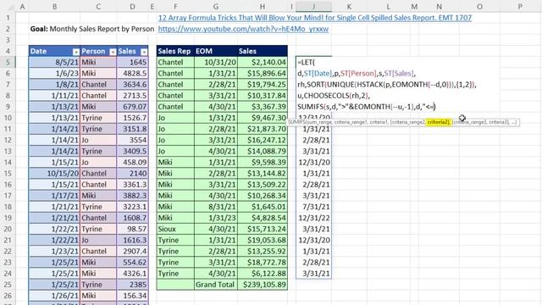Select the EOM cell 1/31/23

click(x=216, y=218)
